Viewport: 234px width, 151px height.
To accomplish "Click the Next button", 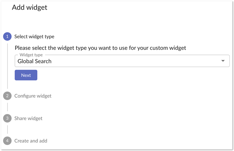I will click(26, 75).
